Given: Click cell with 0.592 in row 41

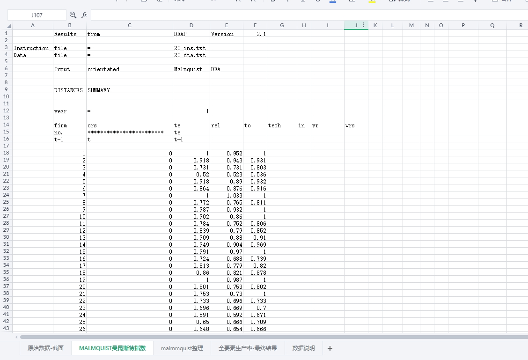Looking at the screenshot, I should 226,315.
